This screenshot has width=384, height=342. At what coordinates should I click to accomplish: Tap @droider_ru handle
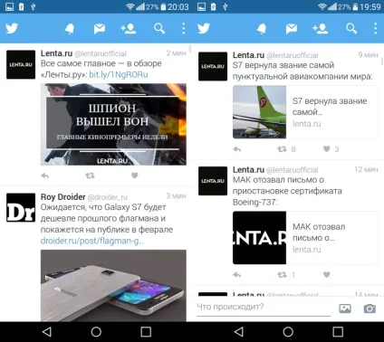coord(108,197)
